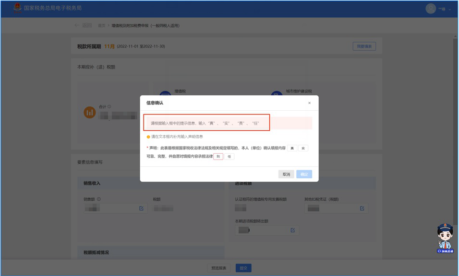Viewport: 459px width, 276px height.
Task: Go back using the 返回 arrow
Action: pyautogui.click(x=83, y=25)
